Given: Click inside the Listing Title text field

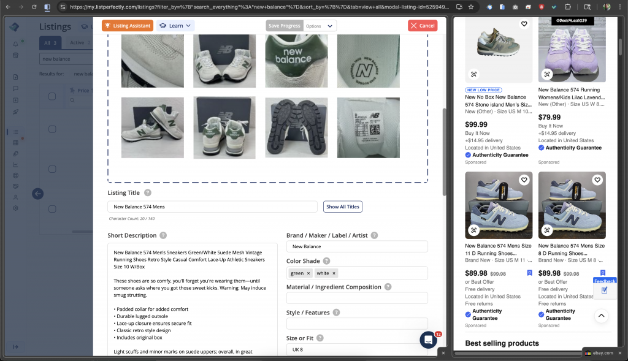Looking at the screenshot, I should [212, 207].
